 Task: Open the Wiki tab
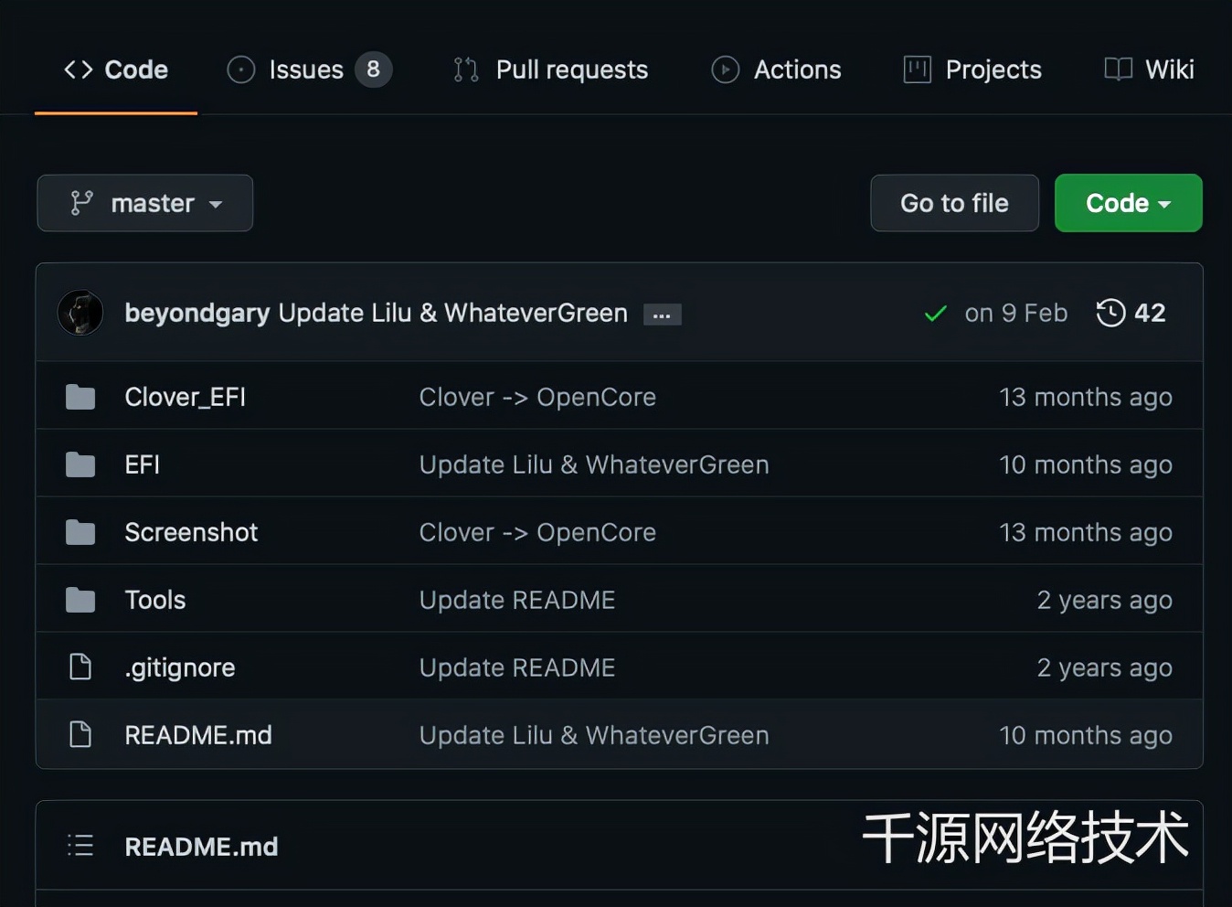(1149, 69)
